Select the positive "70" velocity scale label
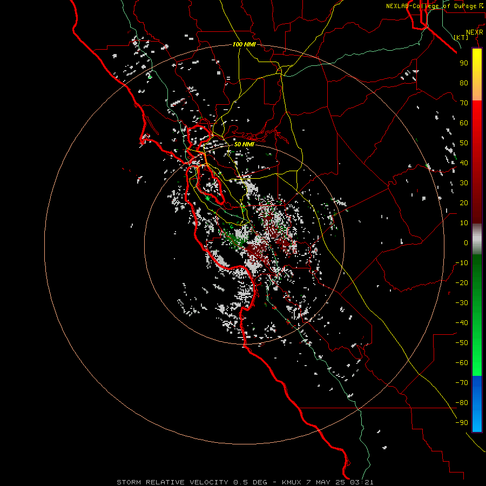The width and height of the screenshot is (486, 486). pyautogui.click(x=464, y=103)
